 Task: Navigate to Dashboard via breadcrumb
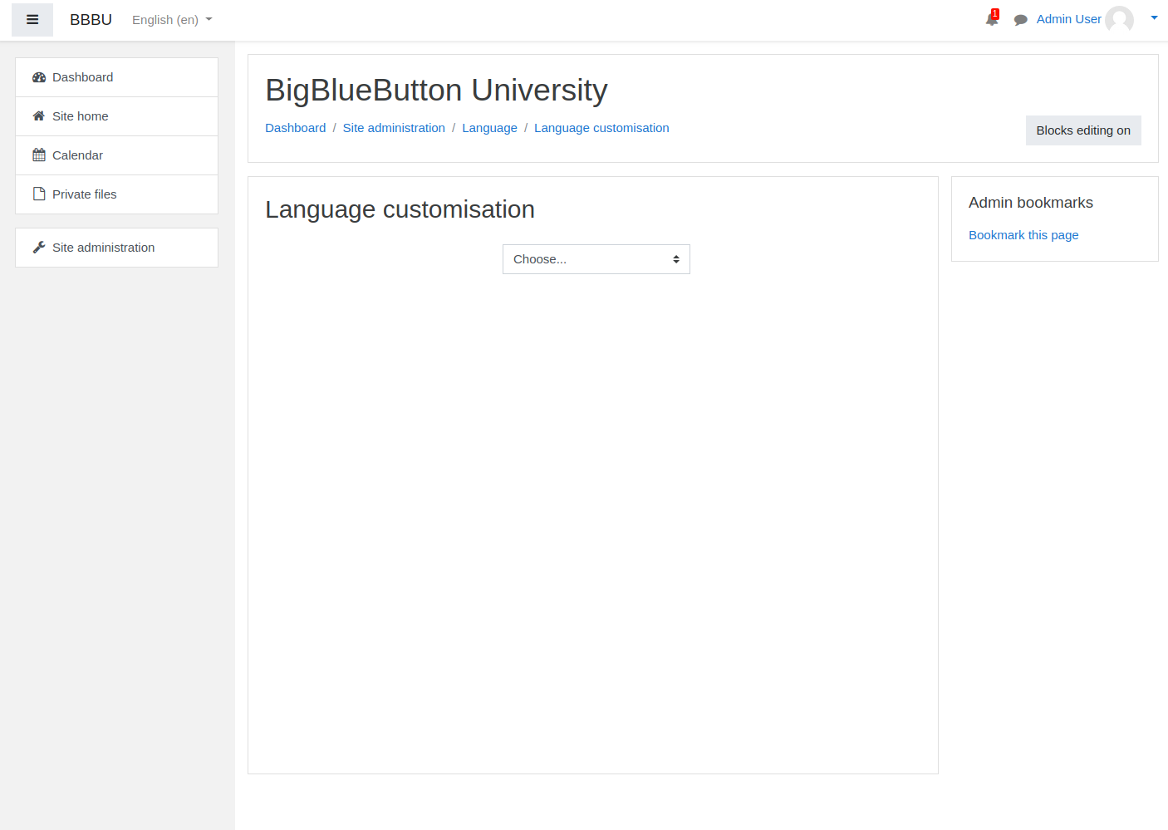click(x=295, y=128)
